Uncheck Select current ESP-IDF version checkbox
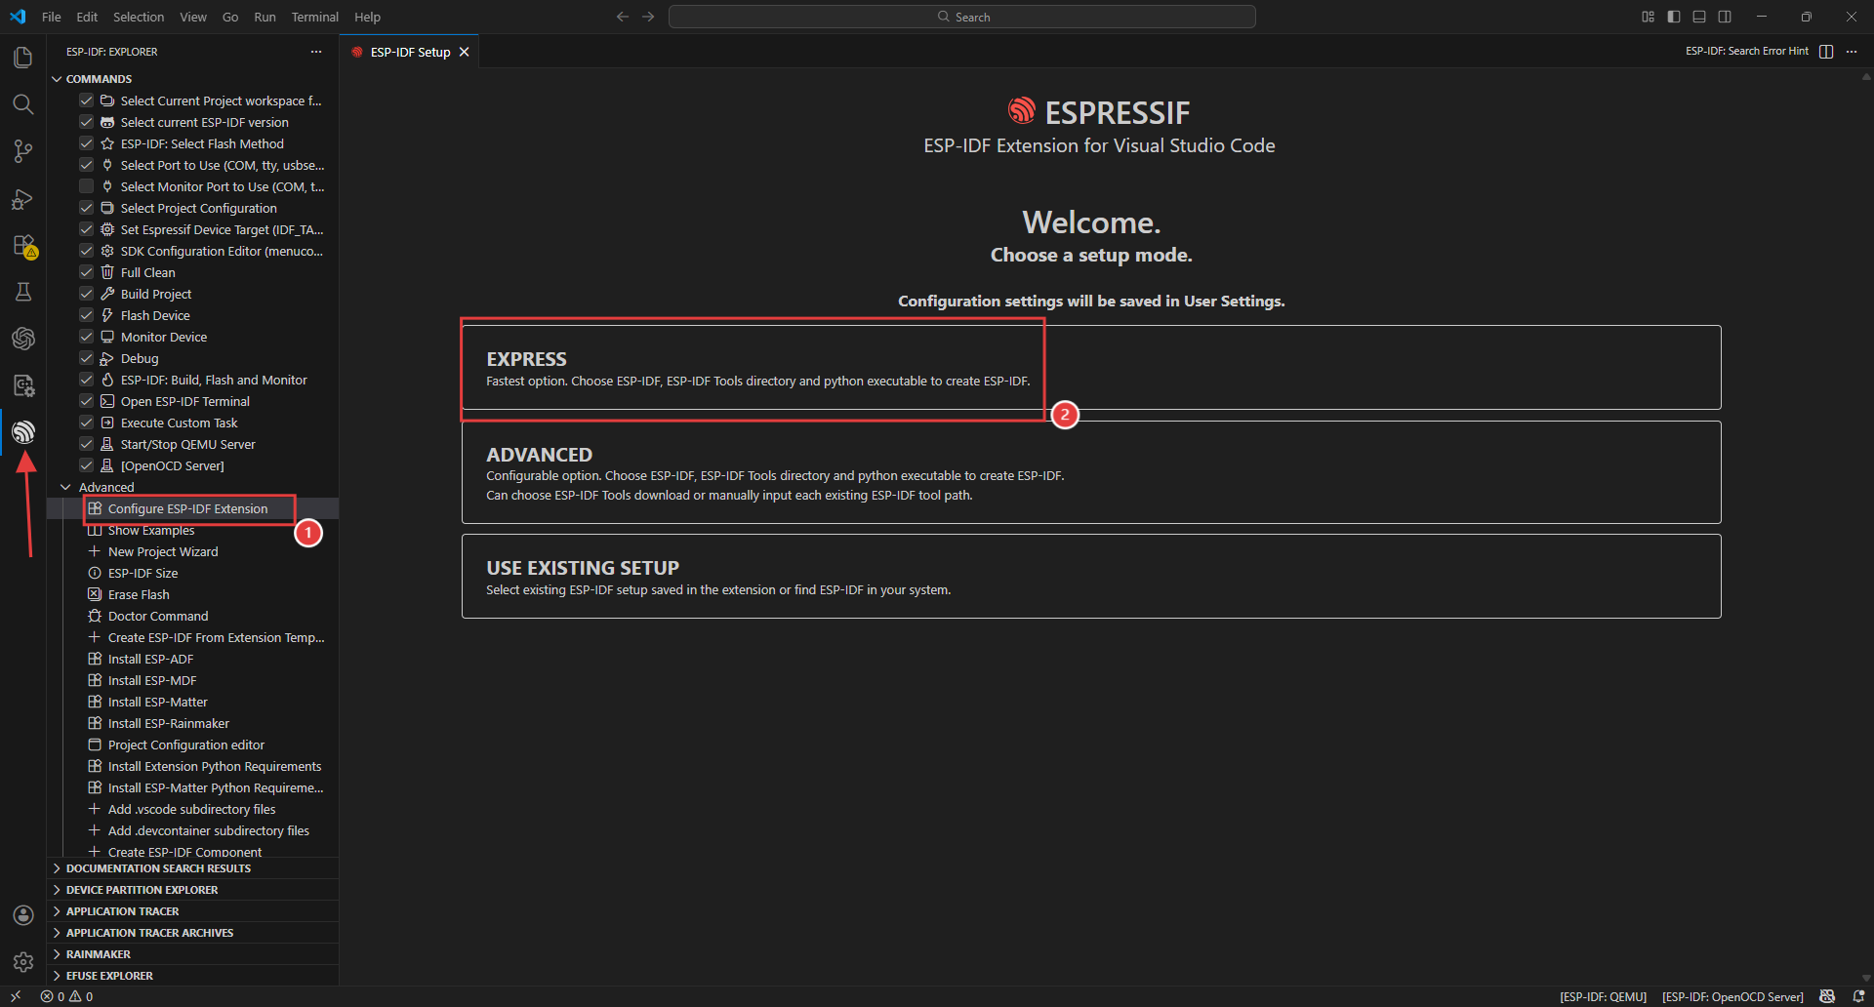 [86, 122]
